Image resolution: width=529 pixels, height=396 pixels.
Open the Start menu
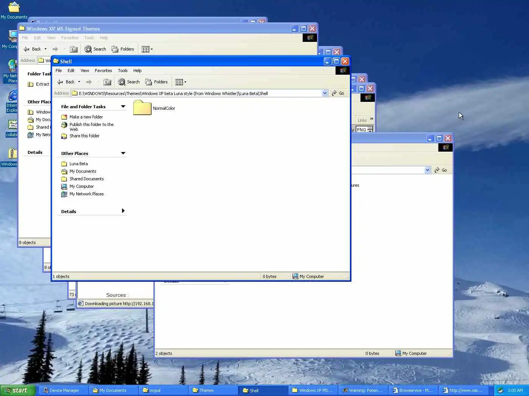[18, 390]
